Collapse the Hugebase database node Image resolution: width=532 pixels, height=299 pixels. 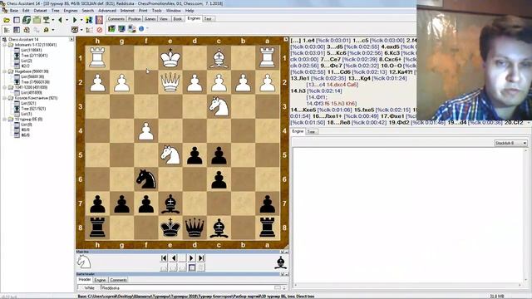point(4,71)
